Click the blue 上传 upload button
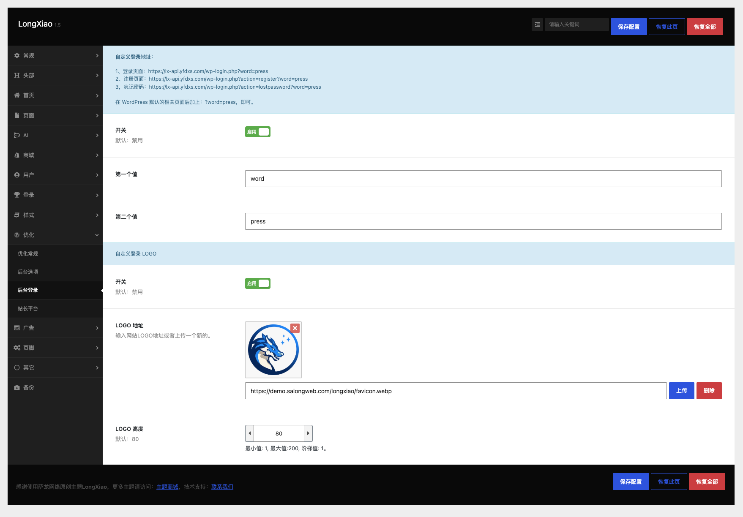This screenshot has height=517, width=743. tap(681, 391)
